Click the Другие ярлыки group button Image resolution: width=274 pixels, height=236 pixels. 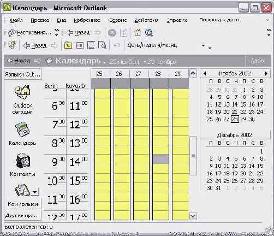[x=23, y=216]
